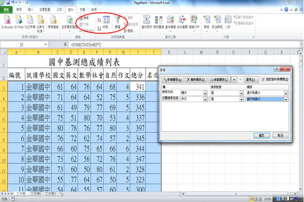The height and width of the screenshot is (202, 304).
Task: Click Copy Level button in Sort dialog
Action: pyautogui.click(x=219, y=80)
